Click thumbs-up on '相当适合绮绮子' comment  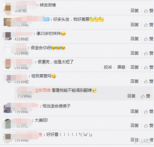click(x=149, y=112)
